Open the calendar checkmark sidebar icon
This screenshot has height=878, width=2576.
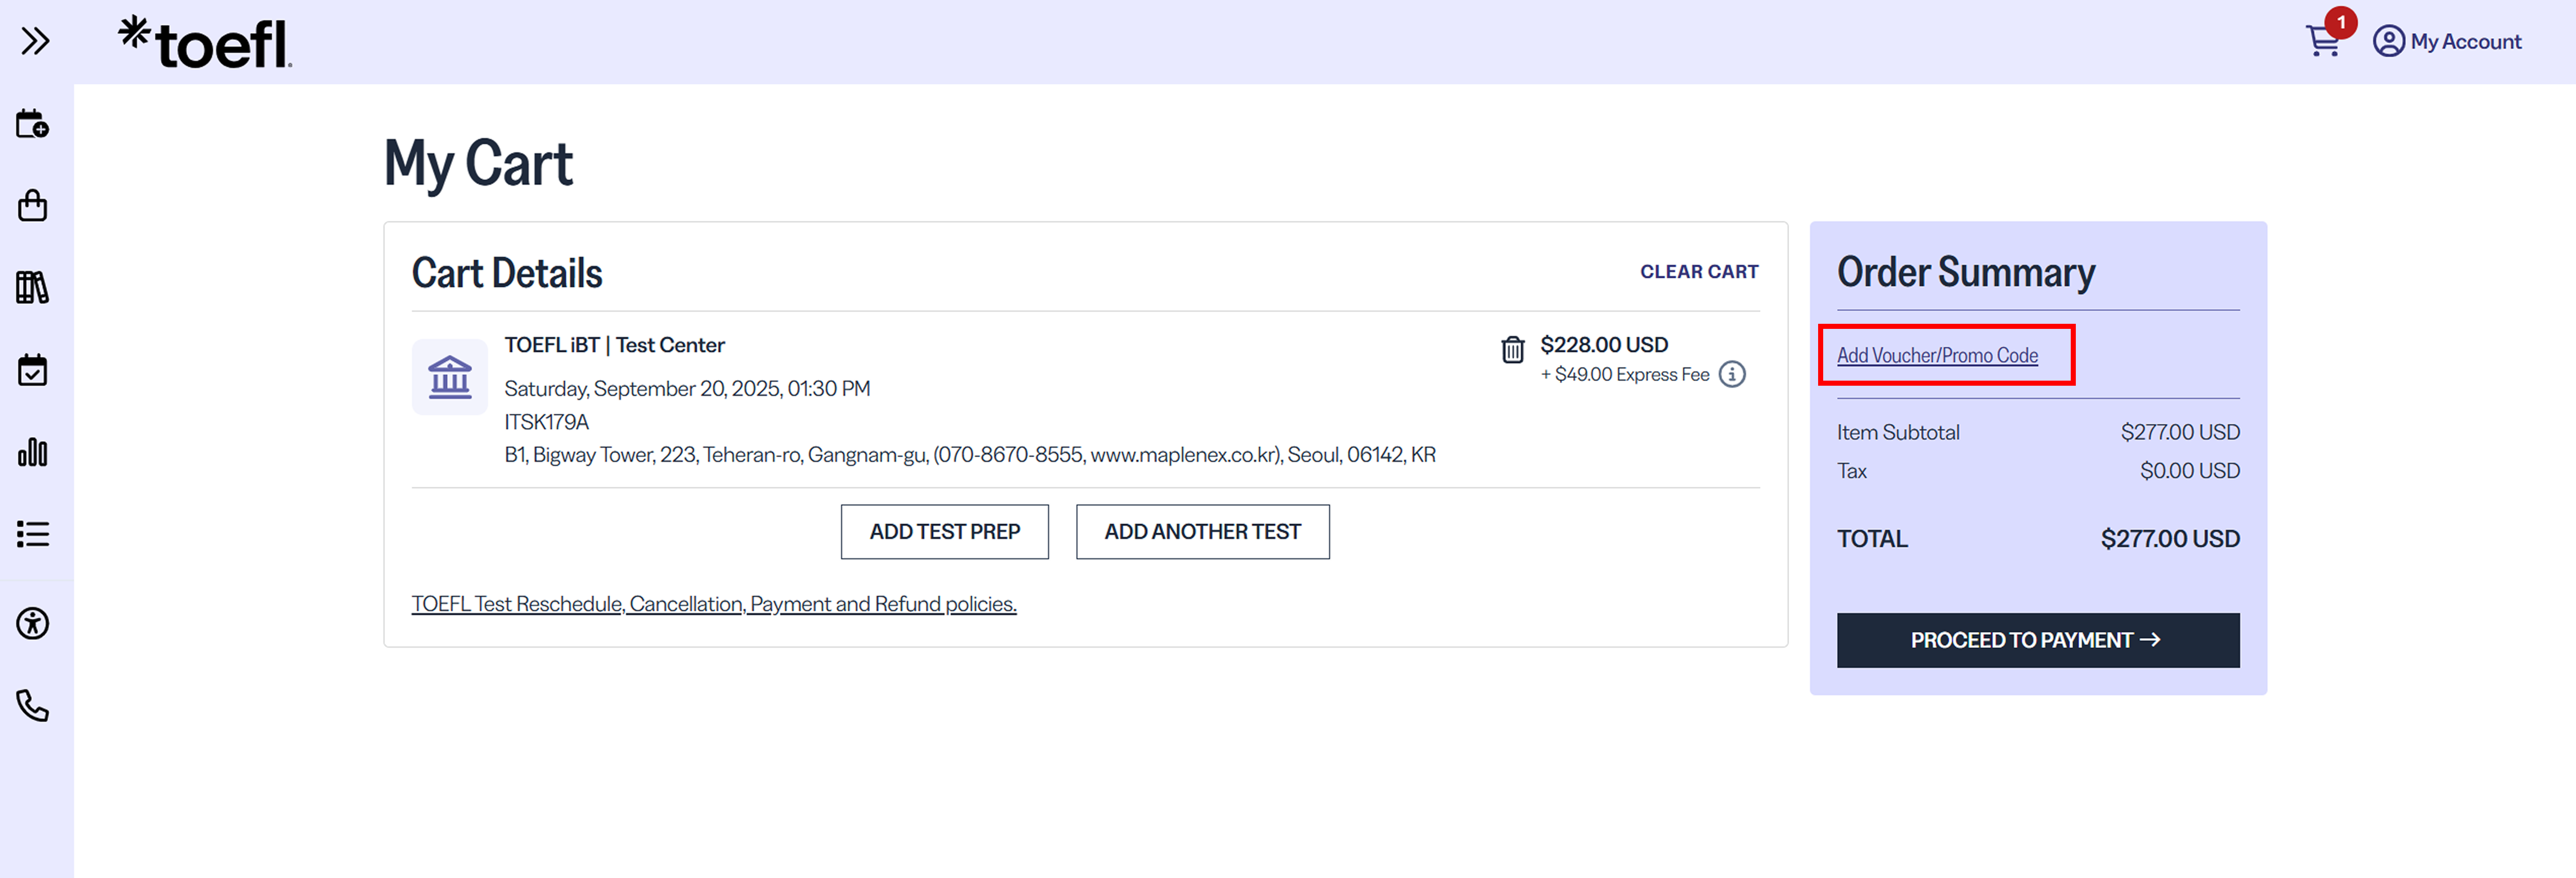(33, 370)
